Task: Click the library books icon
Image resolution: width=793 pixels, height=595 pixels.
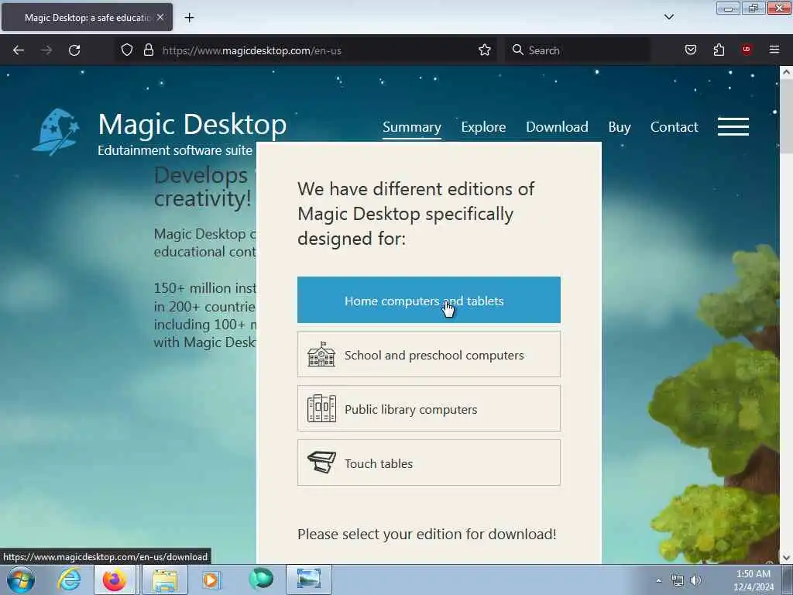Action: coord(321,408)
